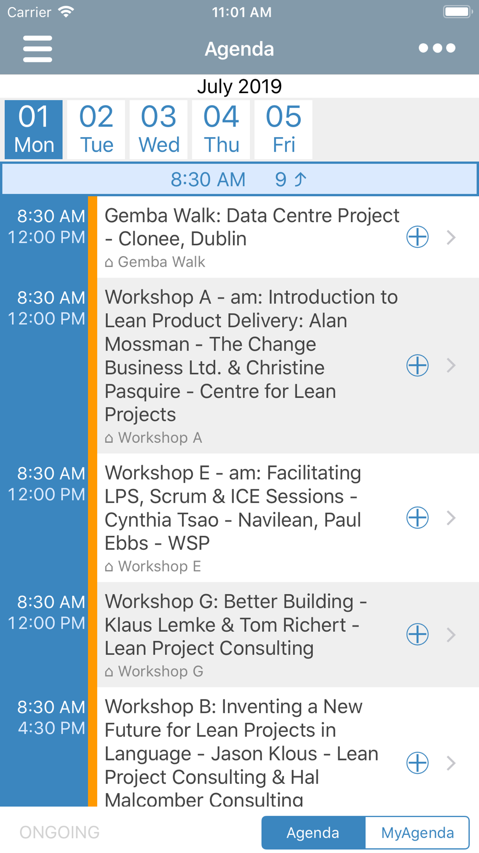Image resolution: width=479 pixels, height=853 pixels.
Task: Switch to the MyAgenda view
Action: tap(417, 833)
